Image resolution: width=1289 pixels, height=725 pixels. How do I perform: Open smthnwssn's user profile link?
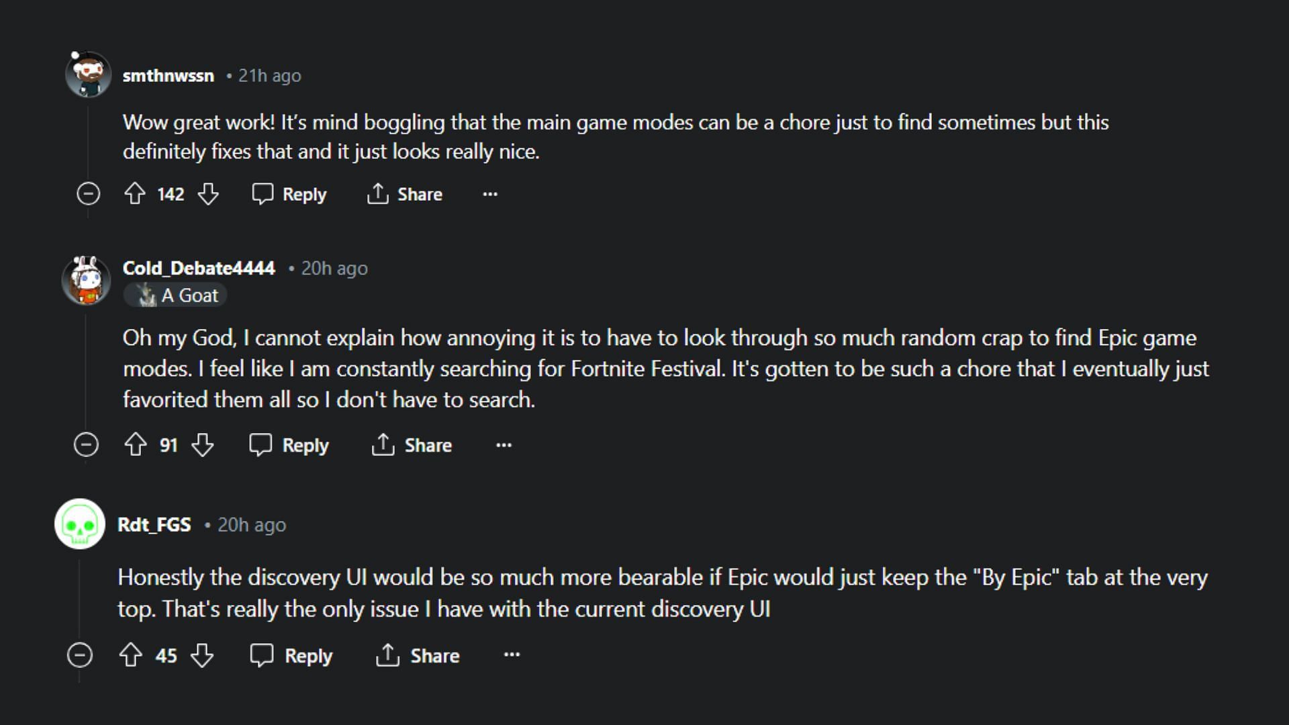tap(168, 76)
